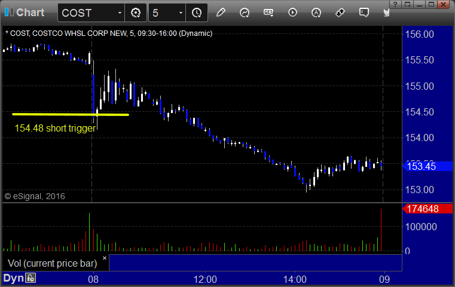
Task: Click the 155.00 price axis label
Action: (x=419, y=86)
